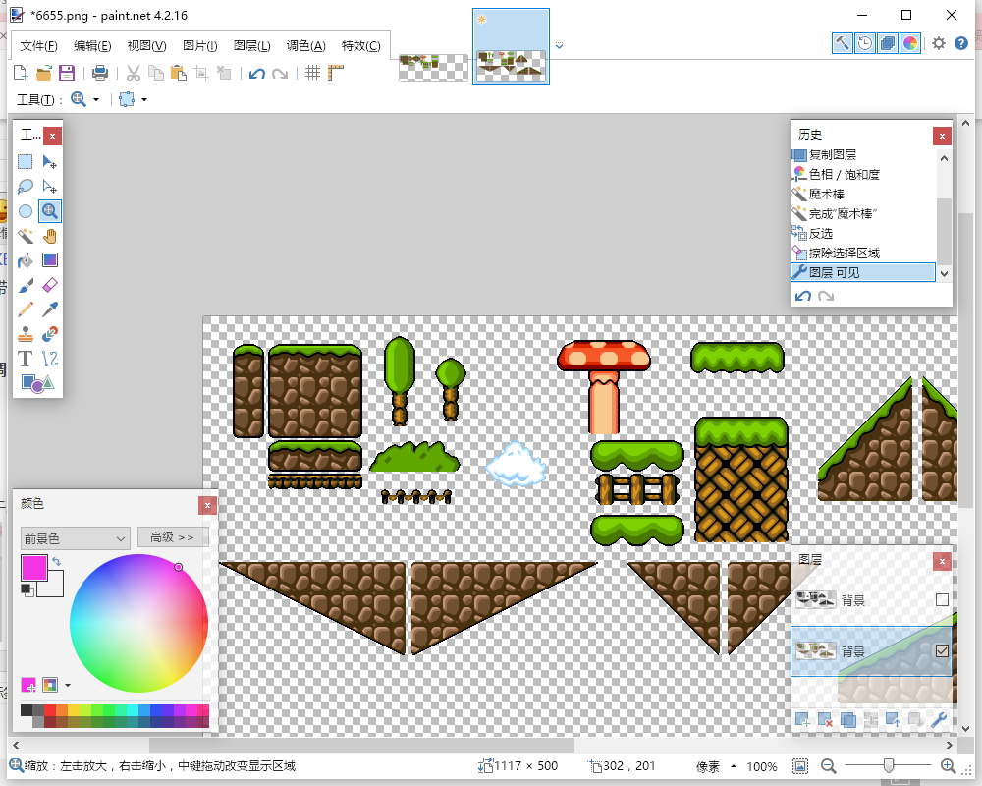
Task: Select the Recolor tool
Action: coord(49,334)
